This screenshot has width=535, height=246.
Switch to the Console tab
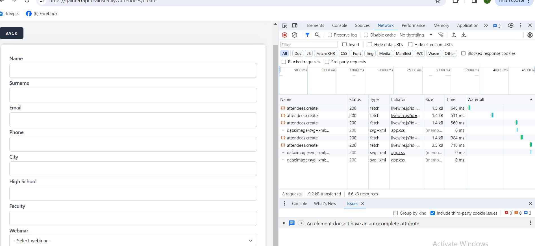(x=339, y=25)
